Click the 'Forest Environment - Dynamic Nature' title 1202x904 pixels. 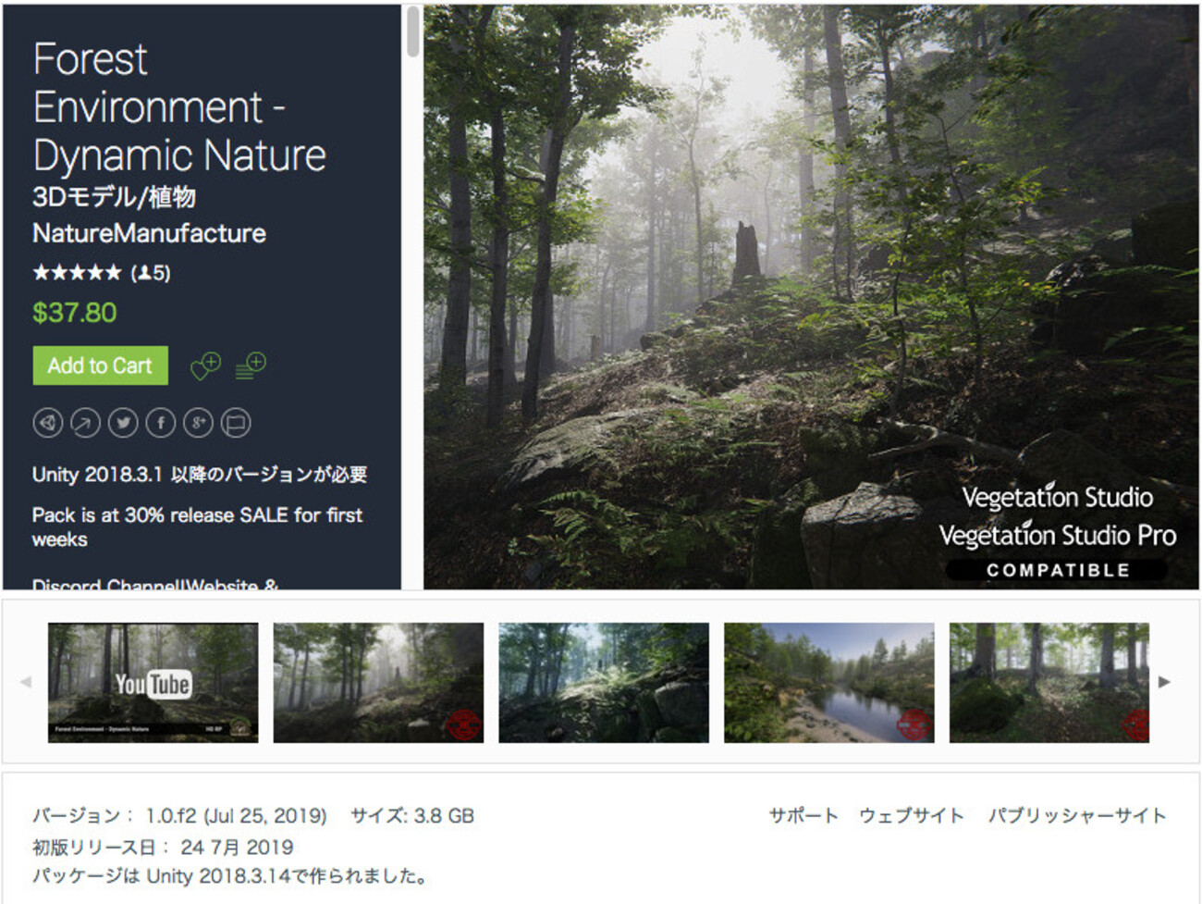179,107
